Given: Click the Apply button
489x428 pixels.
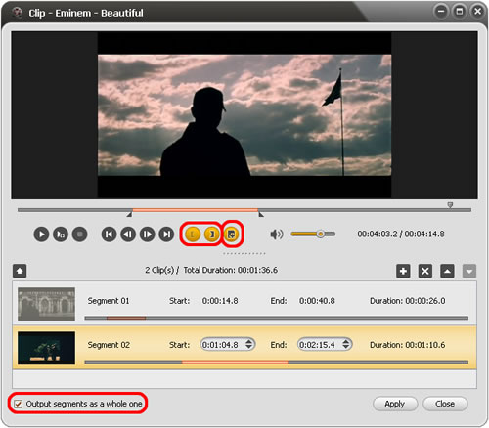Looking at the screenshot, I should (x=395, y=404).
